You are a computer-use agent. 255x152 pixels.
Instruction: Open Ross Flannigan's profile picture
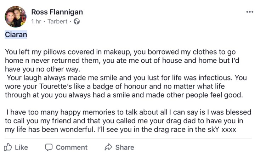pyautogui.click(x=16, y=16)
